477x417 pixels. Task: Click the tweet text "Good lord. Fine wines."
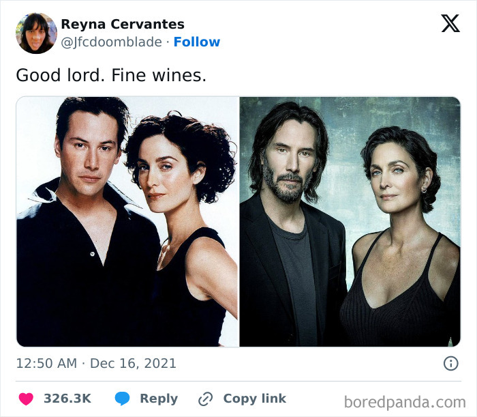110,75
